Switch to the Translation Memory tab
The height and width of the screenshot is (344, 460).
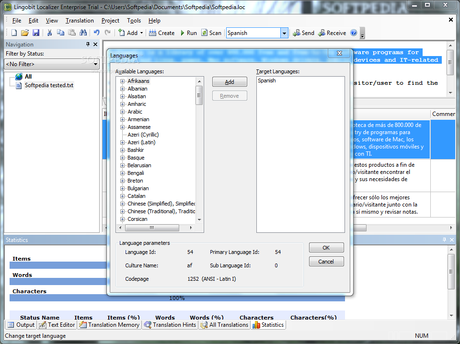pyautogui.click(x=109, y=325)
